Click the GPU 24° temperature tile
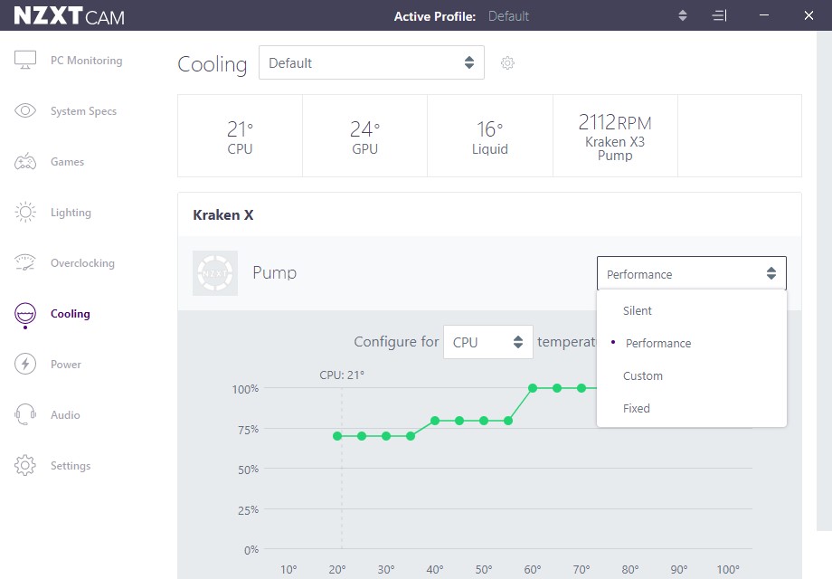 [365, 136]
